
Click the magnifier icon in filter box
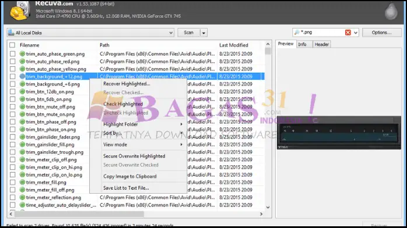(x=297, y=33)
